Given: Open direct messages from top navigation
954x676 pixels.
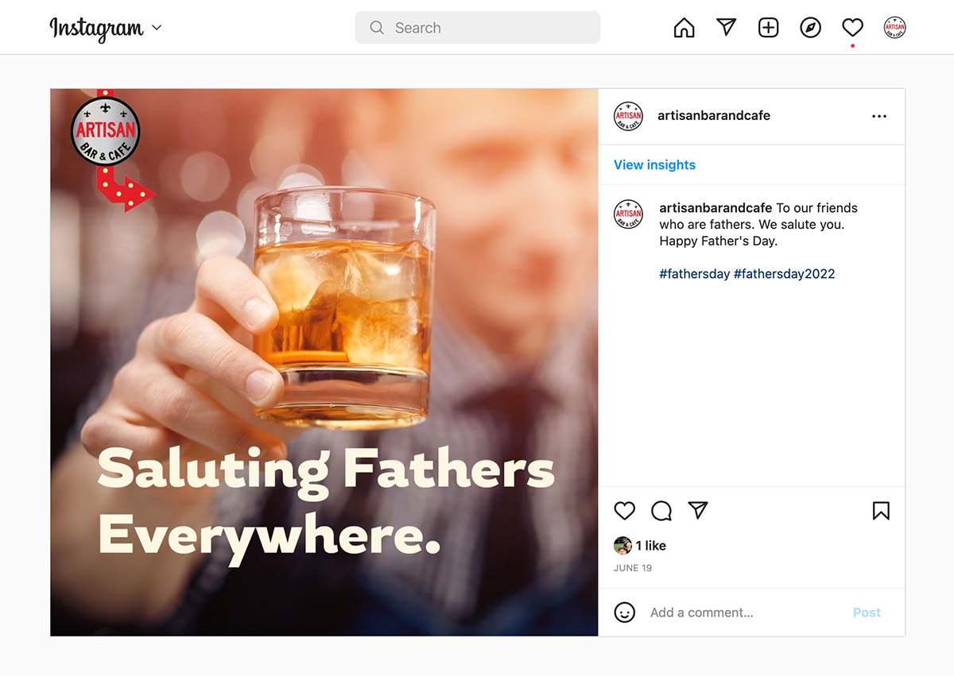Looking at the screenshot, I should 726,28.
